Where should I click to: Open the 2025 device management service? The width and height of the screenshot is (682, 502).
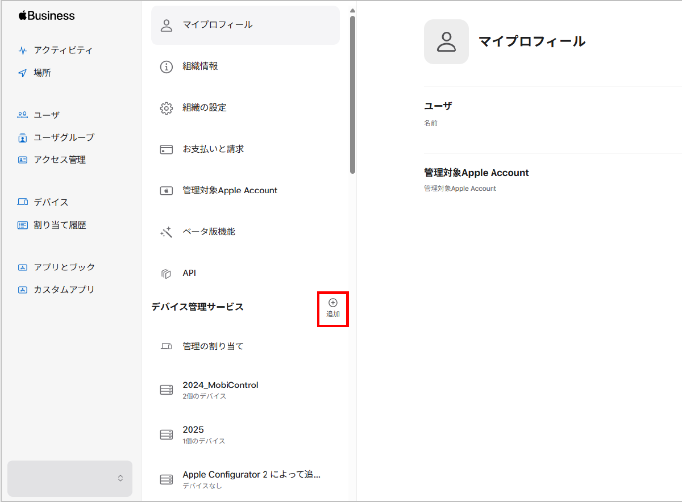[246, 435]
